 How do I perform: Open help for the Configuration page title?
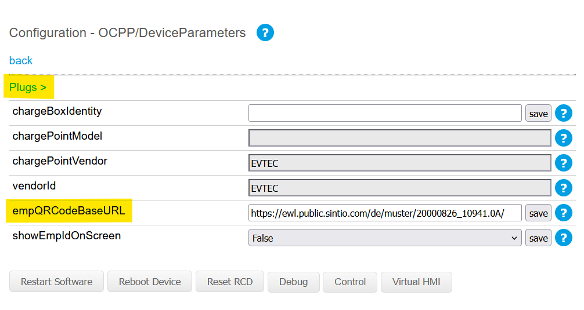click(x=265, y=32)
